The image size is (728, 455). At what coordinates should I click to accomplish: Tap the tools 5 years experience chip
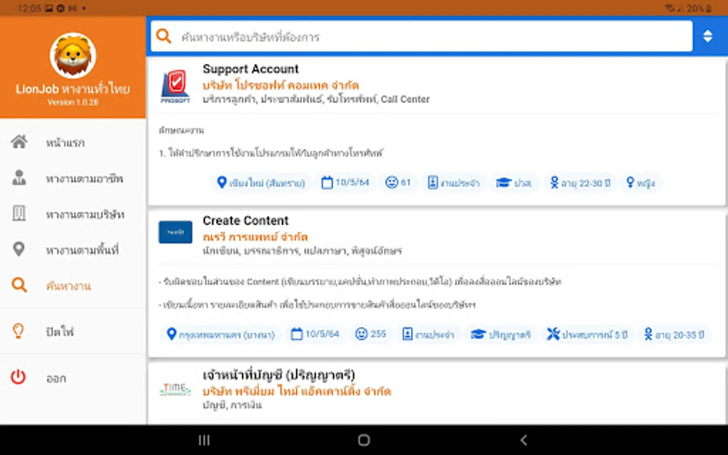point(587,334)
